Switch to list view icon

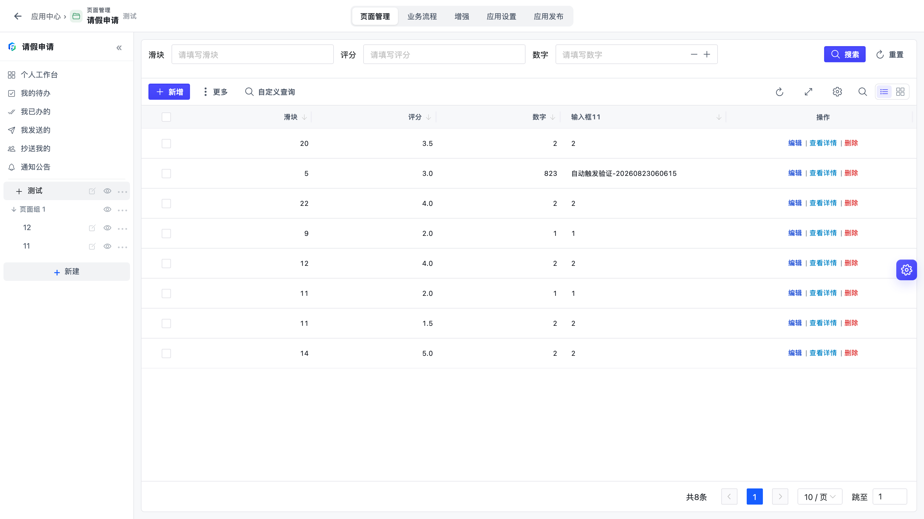click(884, 92)
